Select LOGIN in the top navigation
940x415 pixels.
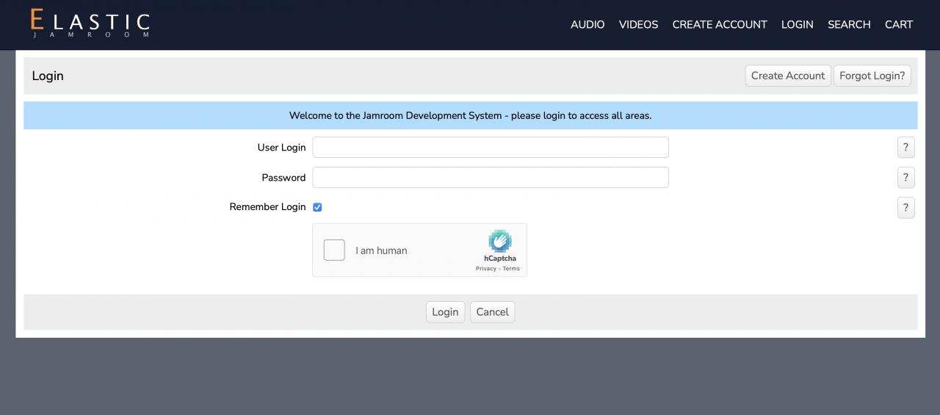point(797,24)
